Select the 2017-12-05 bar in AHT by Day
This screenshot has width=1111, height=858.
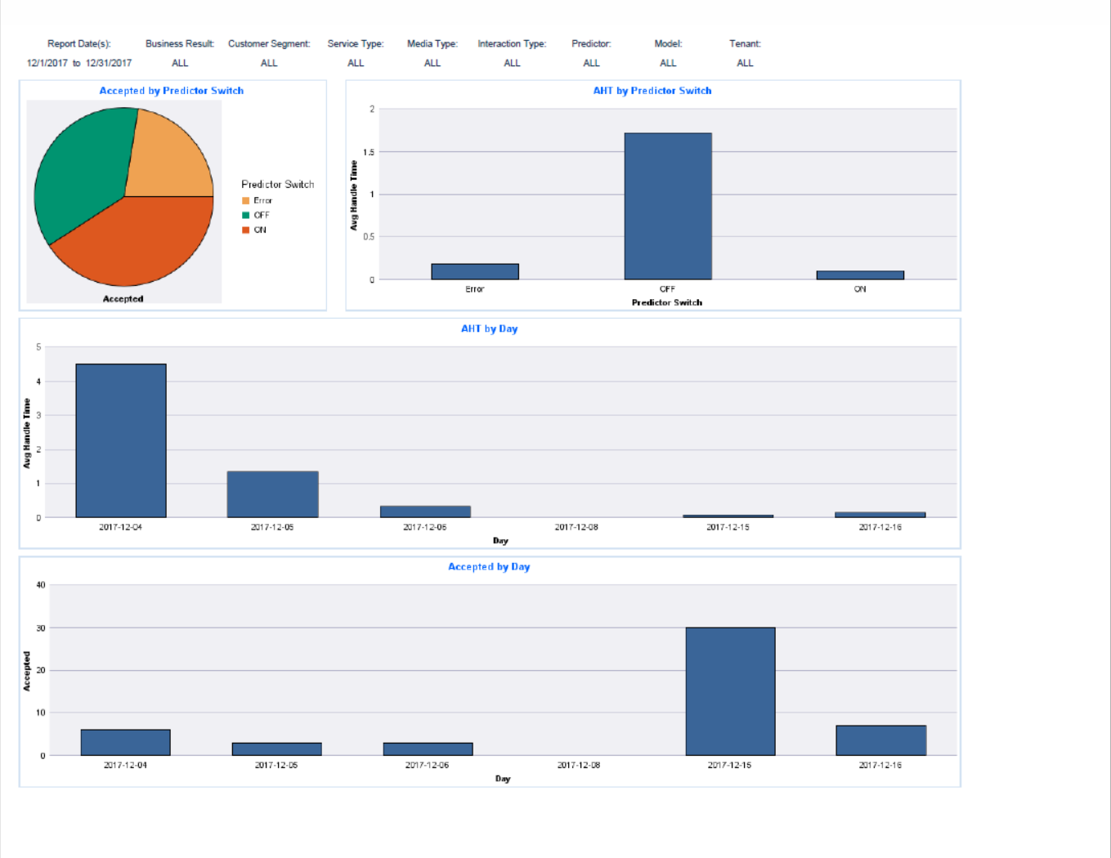(273, 494)
